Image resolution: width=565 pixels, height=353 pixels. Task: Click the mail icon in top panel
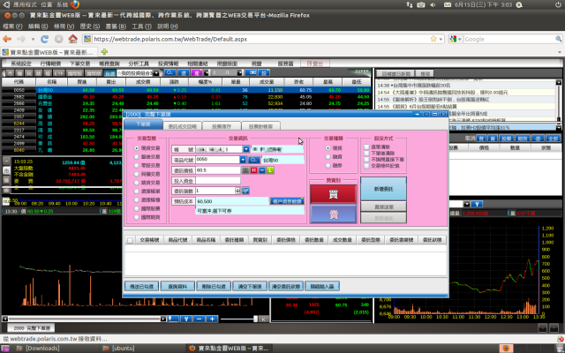(x=448, y=4)
